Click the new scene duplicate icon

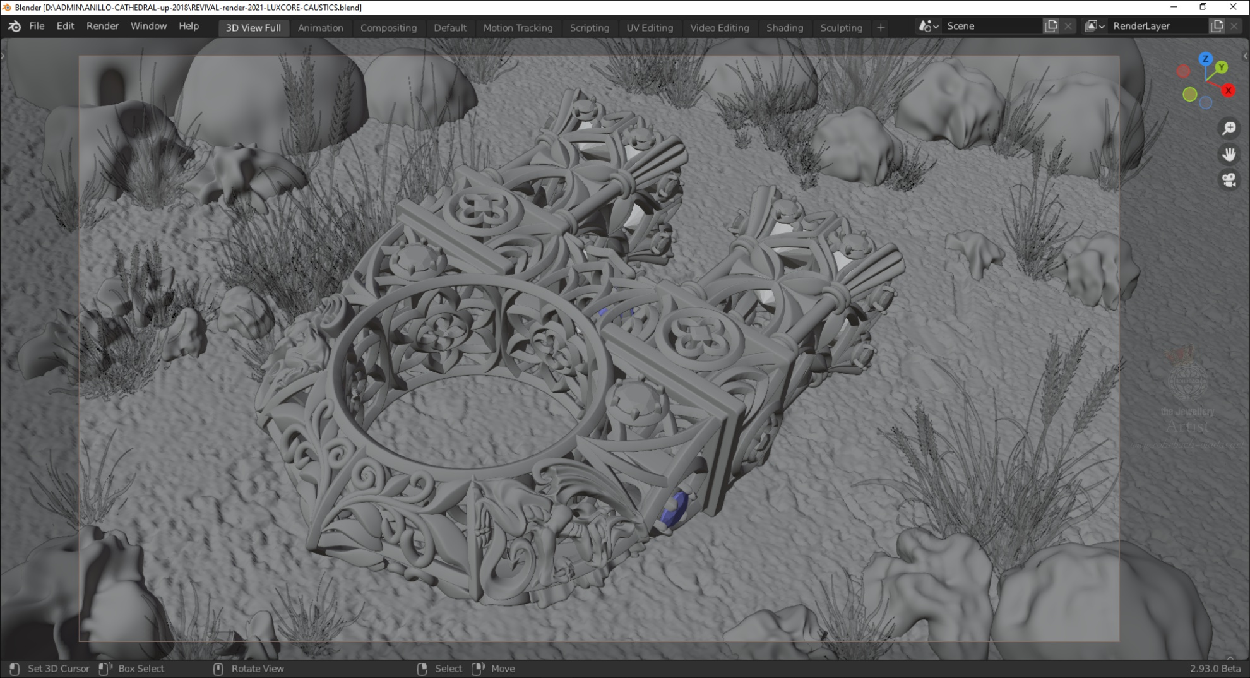click(x=1051, y=26)
